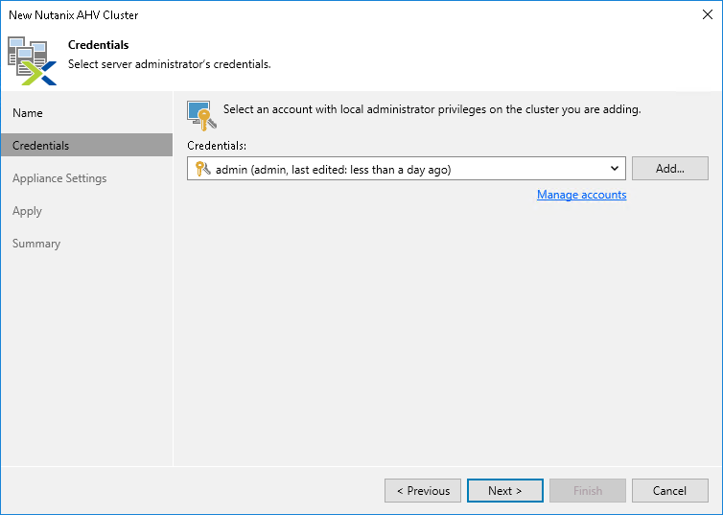The height and width of the screenshot is (515, 723).
Task: Expand the Credentials dropdown arrow
Action: click(x=615, y=168)
